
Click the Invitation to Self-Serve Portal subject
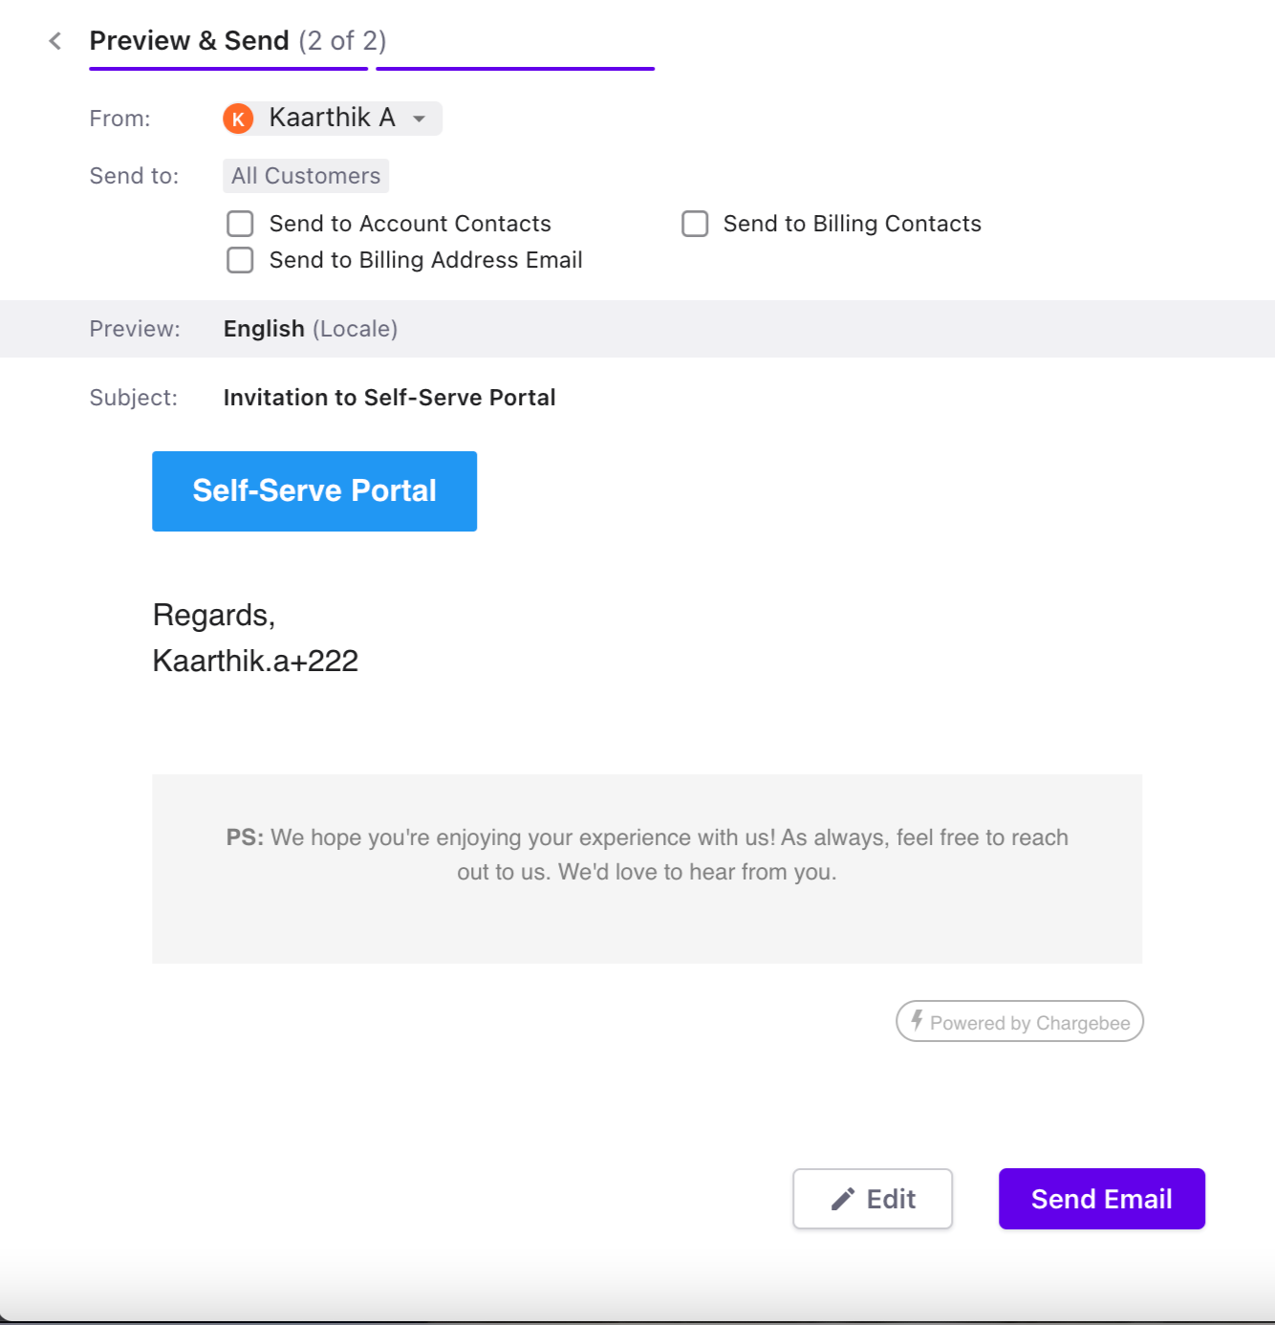point(389,398)
